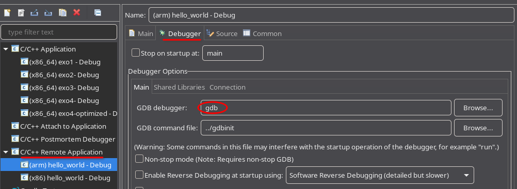Click the bug icon on the Debugger tab

coord(162,33)
